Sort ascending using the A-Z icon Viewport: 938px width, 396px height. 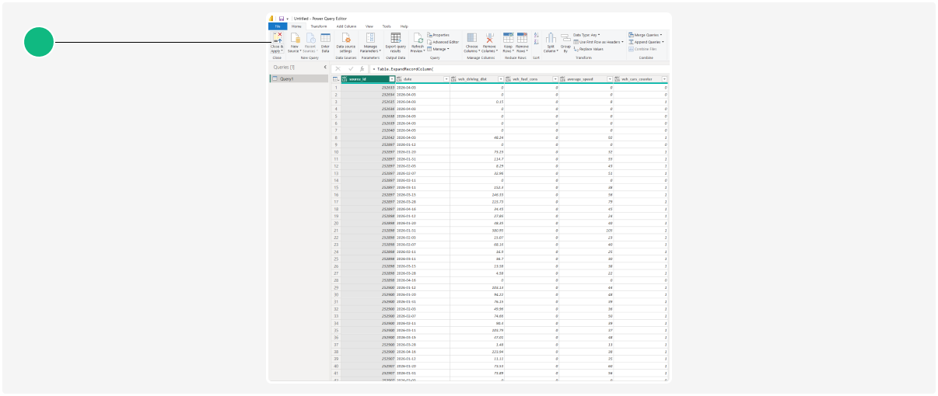(x=536, y=35)
